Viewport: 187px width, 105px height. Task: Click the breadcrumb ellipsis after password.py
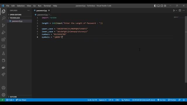(x=51, y=15)
